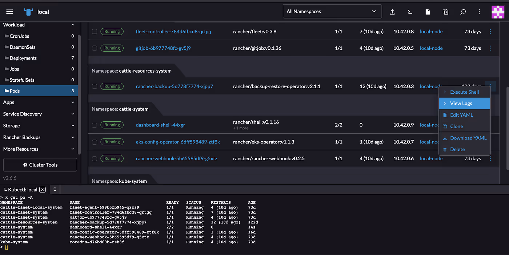Click the terminal panel resize arrows icon
Image resolution: width=509 pixels, height=255 pixels.
click(55, 189)
